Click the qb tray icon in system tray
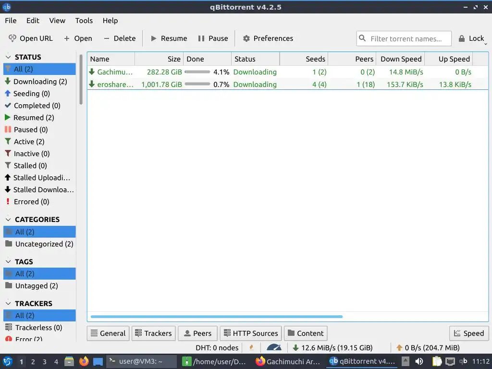 point(463,361)
